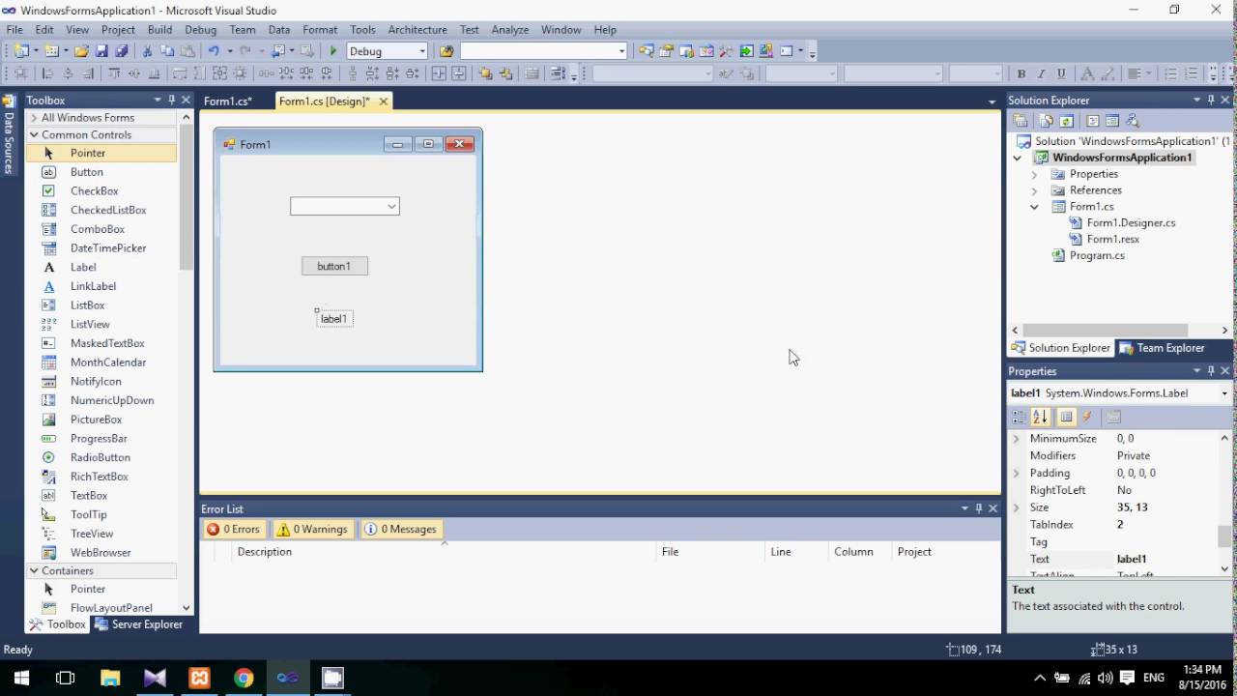Click Solution Explorer View Code icon
Viewport: 1237px width, 696px height.
(x=1092, y=121)
